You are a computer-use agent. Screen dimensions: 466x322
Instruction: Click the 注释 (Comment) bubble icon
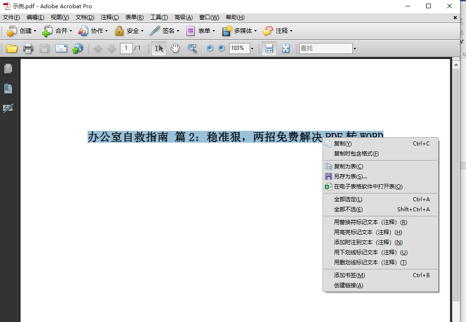tap(268, 31)
